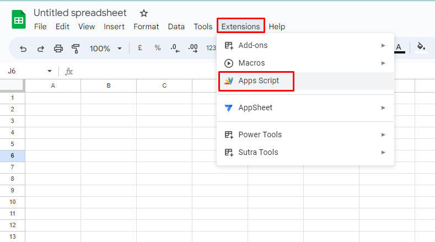Click the AppSheet blue icon
This screenshot has width=435, height=242.
229,107
